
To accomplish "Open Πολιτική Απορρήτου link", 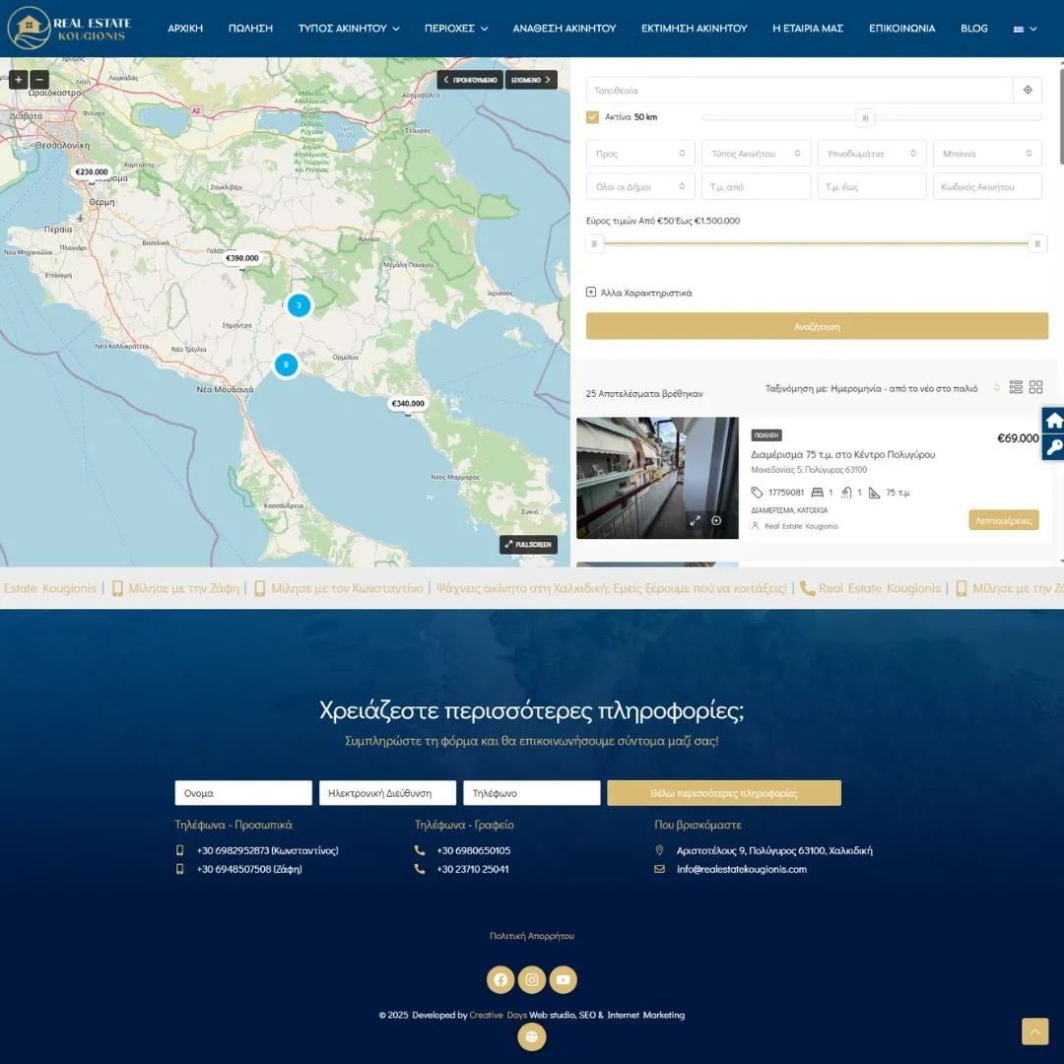I will 532,936.
